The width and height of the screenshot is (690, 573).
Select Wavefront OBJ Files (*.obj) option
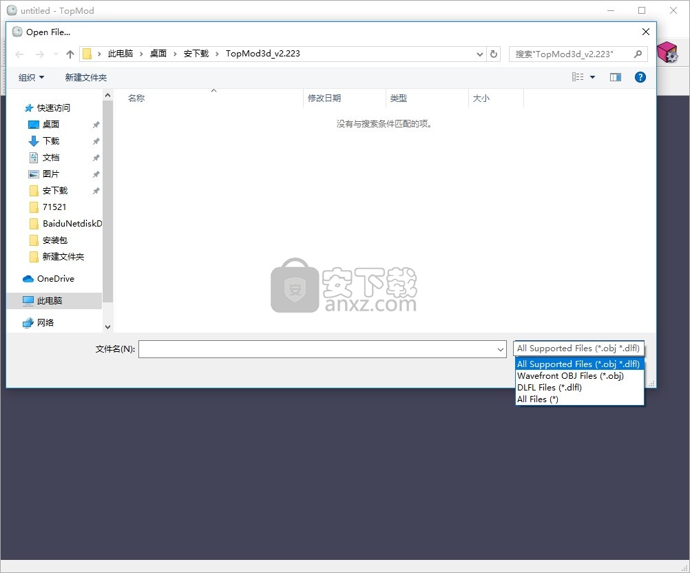(x=579, y=376)
